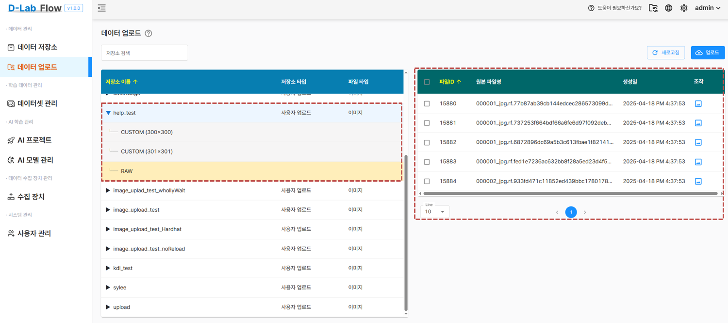Image resolution: width=728 pixels, height=323 pixels.
Task: Collapse the sidebar with the menu-fold icon
Action: [101, 8]
